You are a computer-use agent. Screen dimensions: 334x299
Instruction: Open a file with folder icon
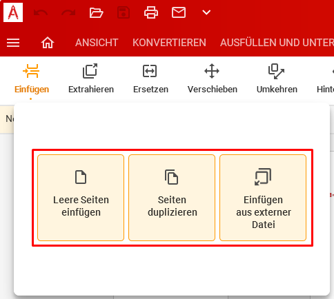(x=96, y=12)
